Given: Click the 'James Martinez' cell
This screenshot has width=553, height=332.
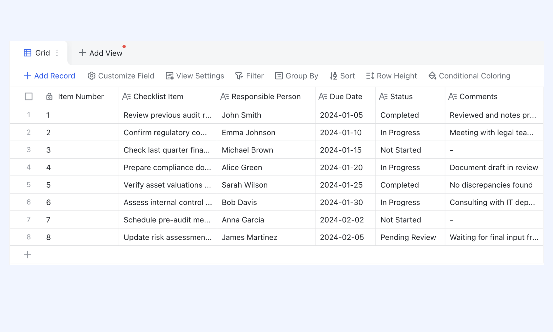Looking at the screenshot, I should click(266, 237).
